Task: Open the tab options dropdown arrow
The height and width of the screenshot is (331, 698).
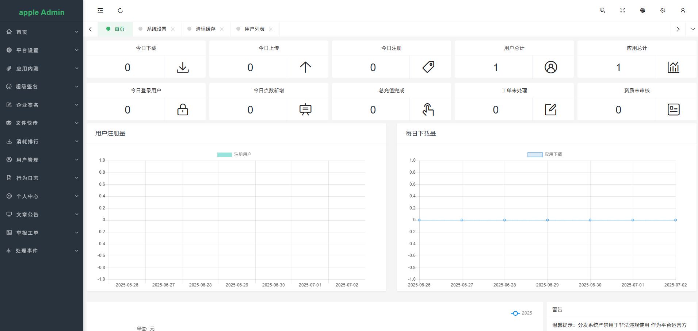Action: coord(693,29)
